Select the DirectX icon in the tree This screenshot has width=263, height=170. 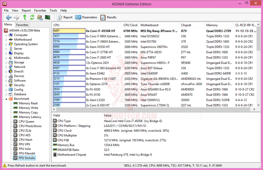[11, 71]
